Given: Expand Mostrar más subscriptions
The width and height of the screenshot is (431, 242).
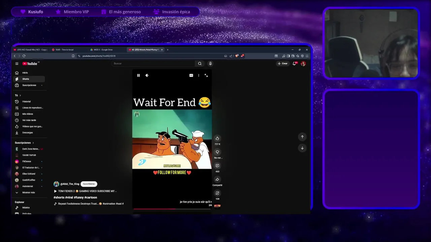Looking at the screenshot, I should (29, 192).
